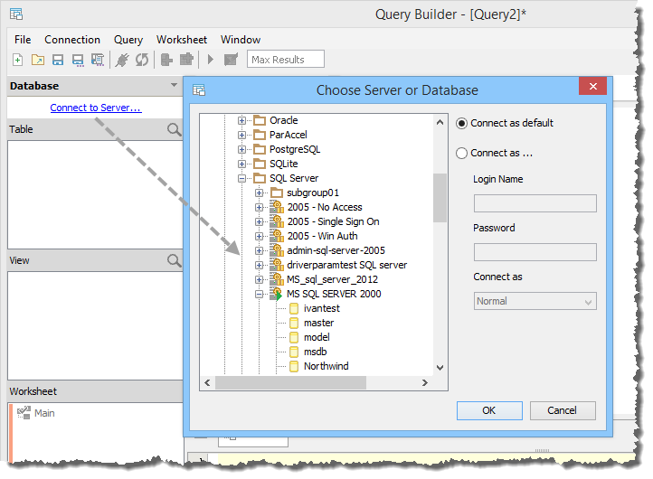Select the Connect as default radio button

[461, 124]
